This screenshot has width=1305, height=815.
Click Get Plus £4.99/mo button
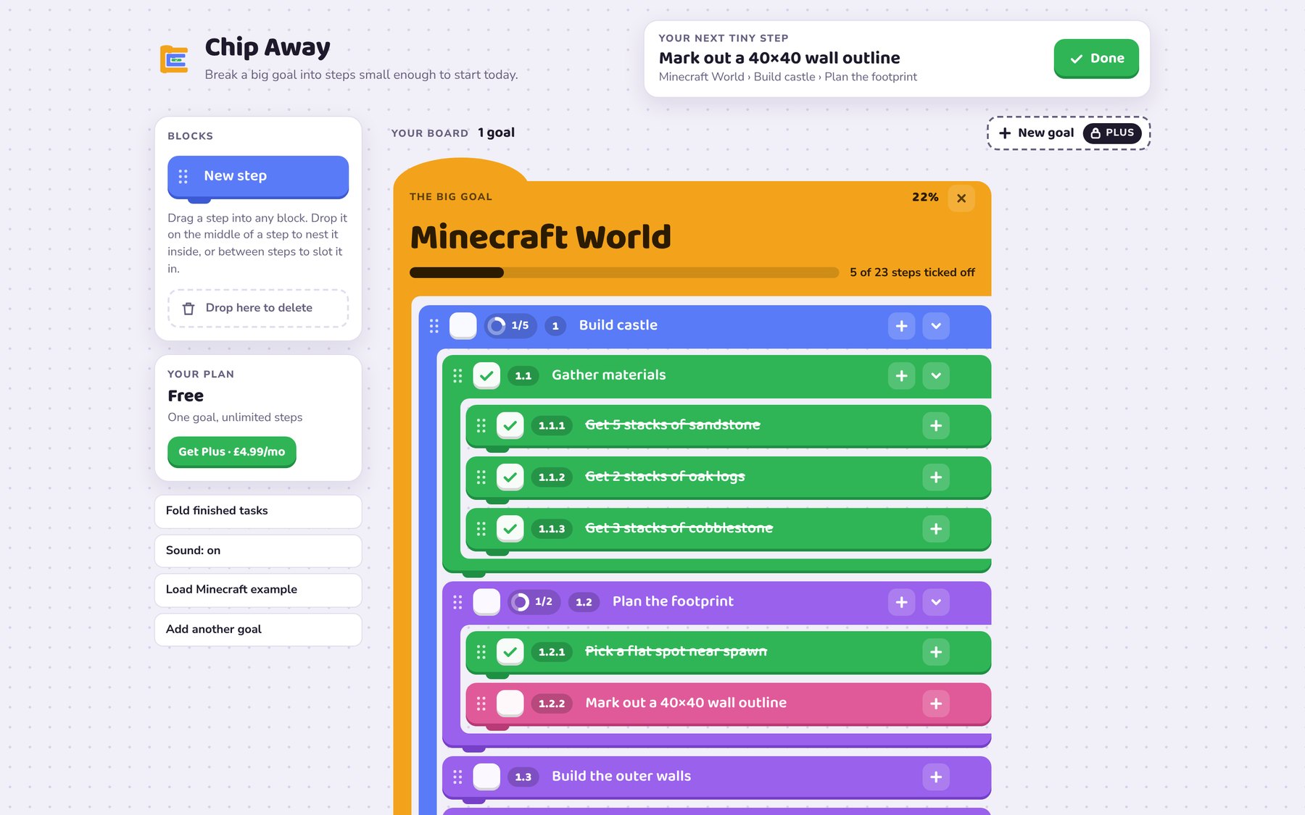point(232,452)
